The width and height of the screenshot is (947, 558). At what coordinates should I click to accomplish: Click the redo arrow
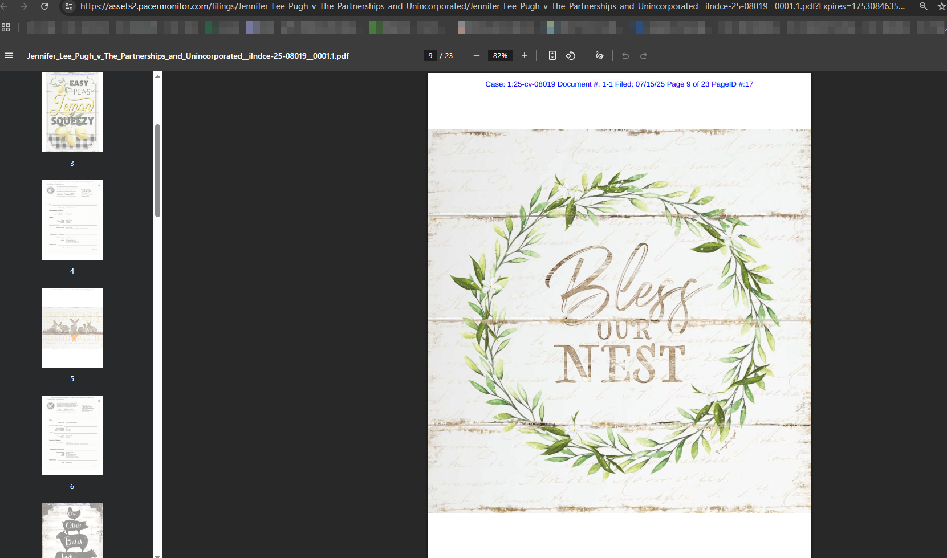pos(644,55)
